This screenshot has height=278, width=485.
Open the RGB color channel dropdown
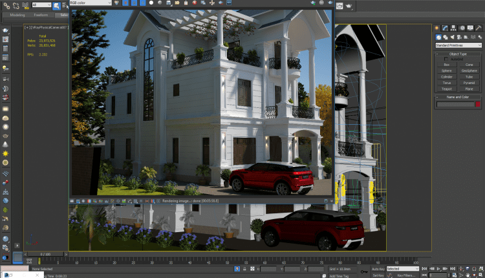tap(91, 3)
